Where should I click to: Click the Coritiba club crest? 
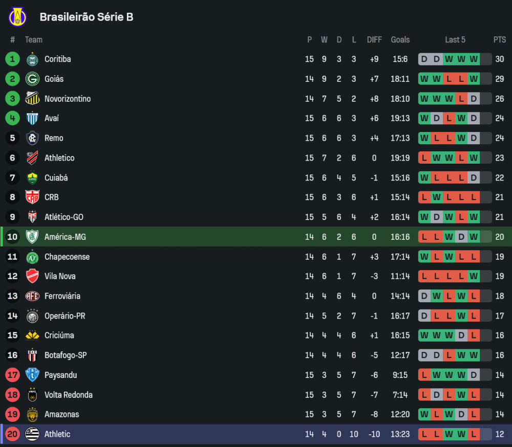tap(32, 59)
